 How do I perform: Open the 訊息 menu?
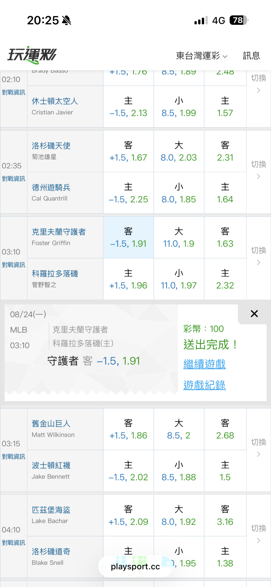point(251,56)
